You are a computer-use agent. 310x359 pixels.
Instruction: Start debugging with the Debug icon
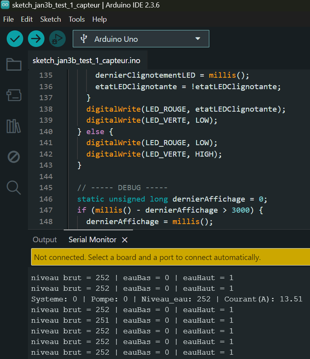pyautogui.click(x=57, y=39)
